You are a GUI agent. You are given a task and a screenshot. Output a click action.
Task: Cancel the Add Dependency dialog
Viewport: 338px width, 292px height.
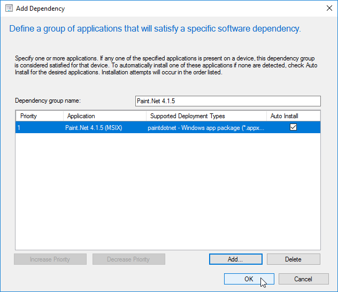pos(303,279)
